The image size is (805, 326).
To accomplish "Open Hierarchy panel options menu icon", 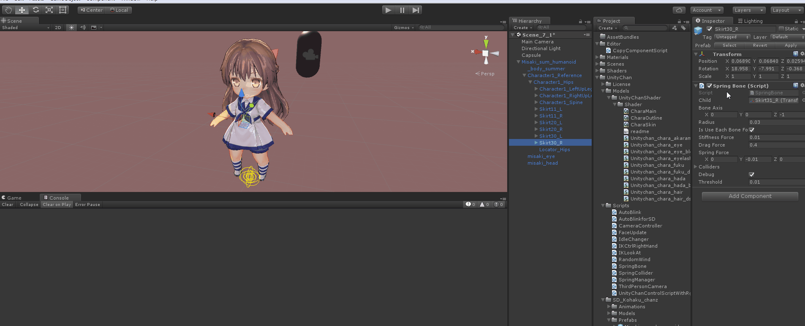I will [587, 21].
